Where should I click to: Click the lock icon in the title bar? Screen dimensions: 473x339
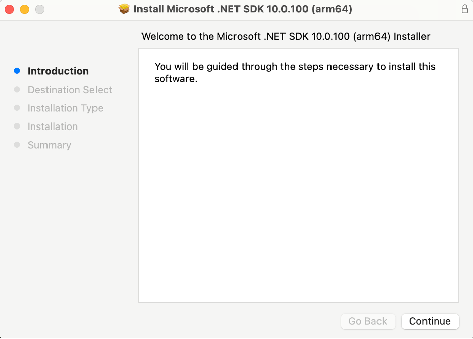(464, 9)
